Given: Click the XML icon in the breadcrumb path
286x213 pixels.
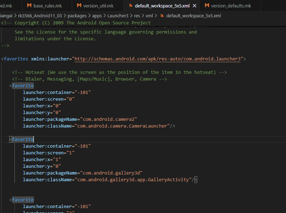Looking at the screenshot, I should [x=162, y=16].
